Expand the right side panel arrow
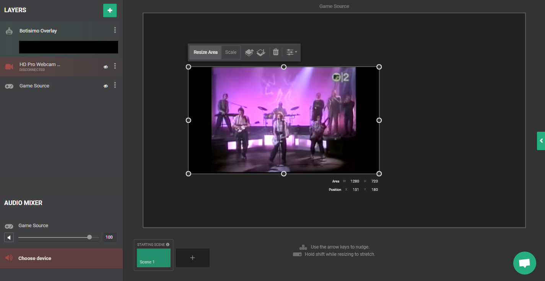Image resolution: width=545 pixels, height=281 pixels. 541,141
